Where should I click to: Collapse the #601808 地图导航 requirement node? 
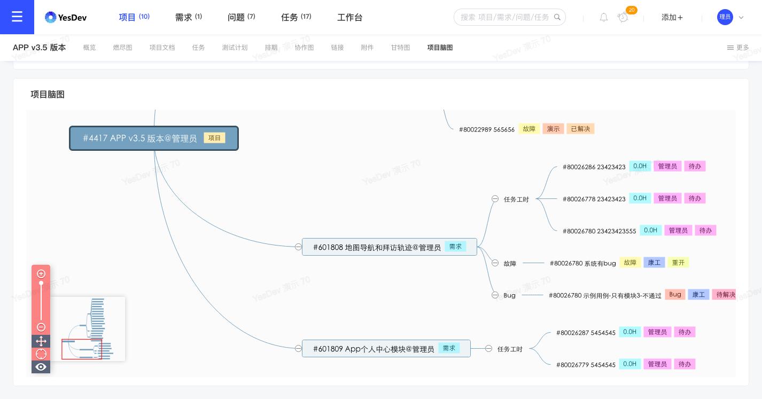(298, 247)
